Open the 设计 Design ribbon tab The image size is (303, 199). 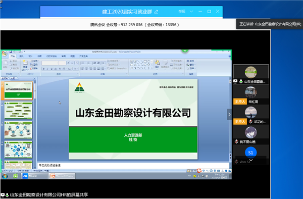(x=30, y=56)
